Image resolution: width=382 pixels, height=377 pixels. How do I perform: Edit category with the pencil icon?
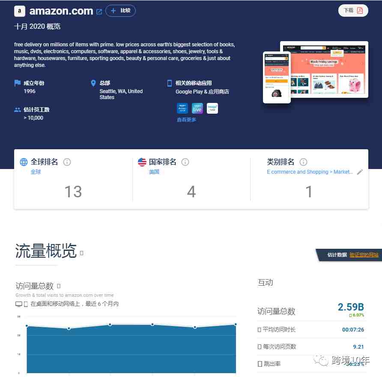pyautogui.click(x=360, y=172)
